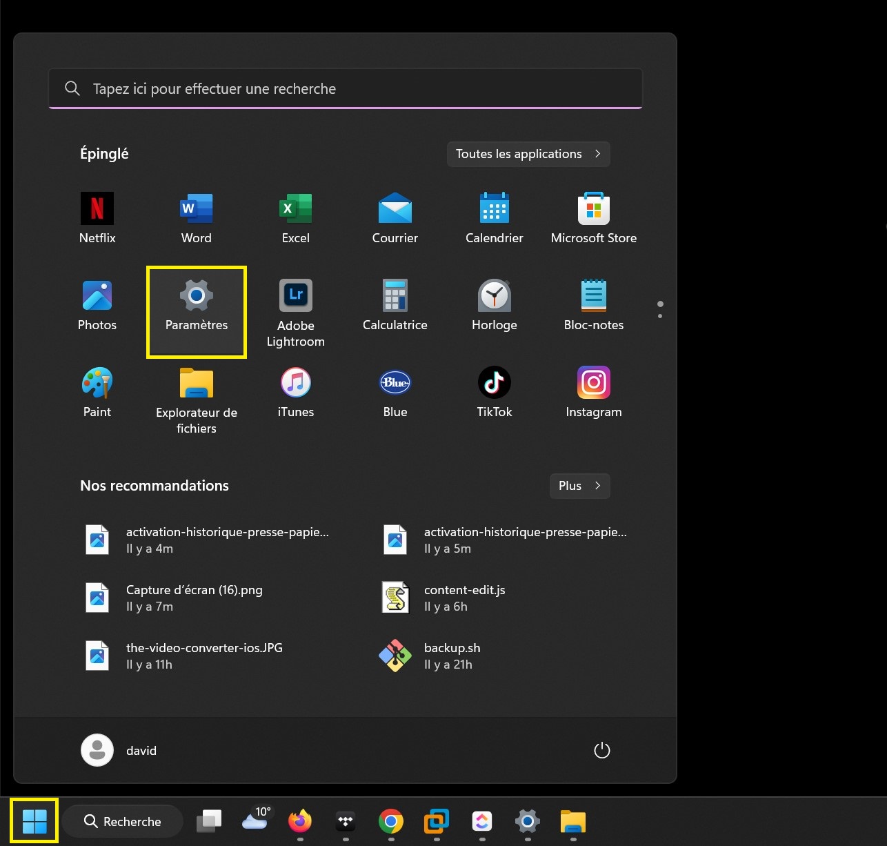Launch Instagram from the Start menu
The height and width of the screenshot is (846, 887).
(x=593, y=392)
